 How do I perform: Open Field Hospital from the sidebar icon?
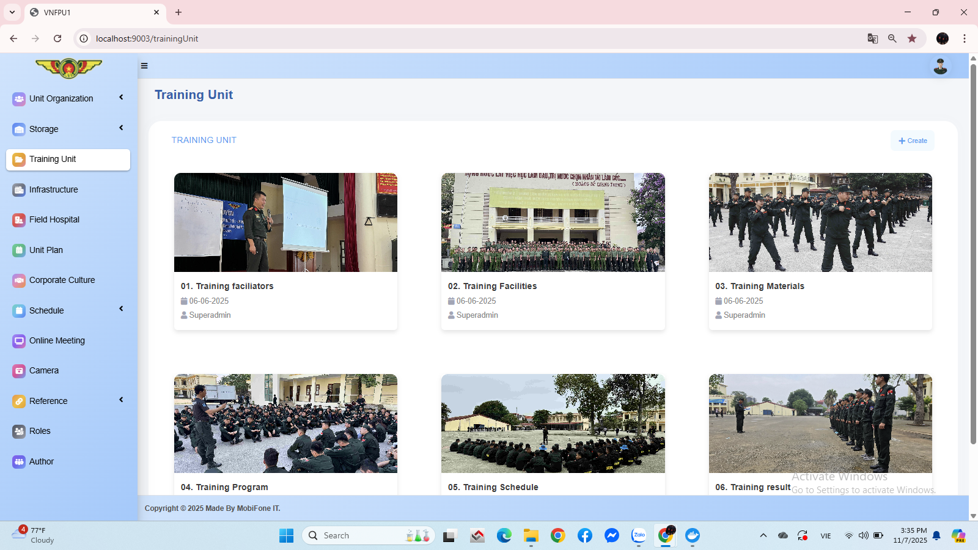tap(18, 219)
